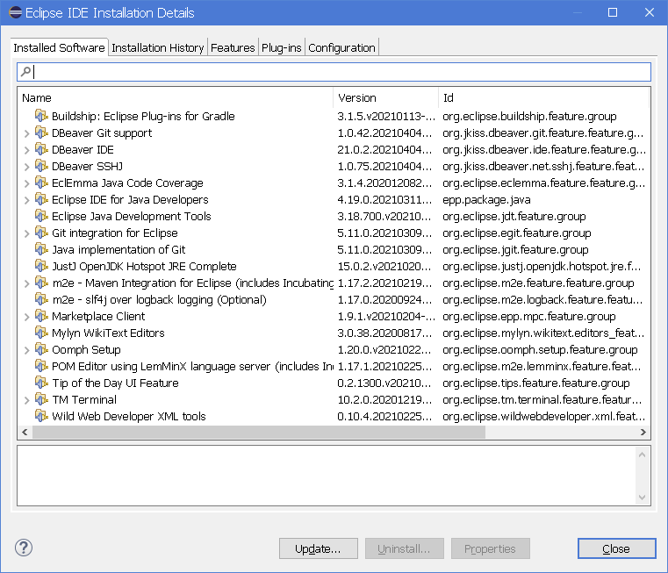The height and width of the screenshot is (573, 668).
Task: Open help via the question mark icon
Action: 24,548
